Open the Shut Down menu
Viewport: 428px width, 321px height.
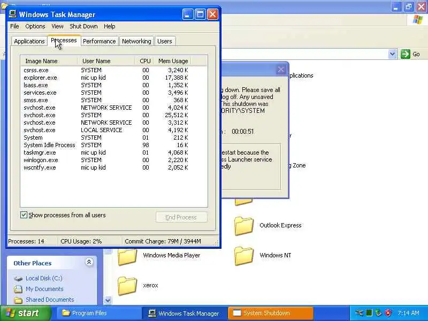83,26
